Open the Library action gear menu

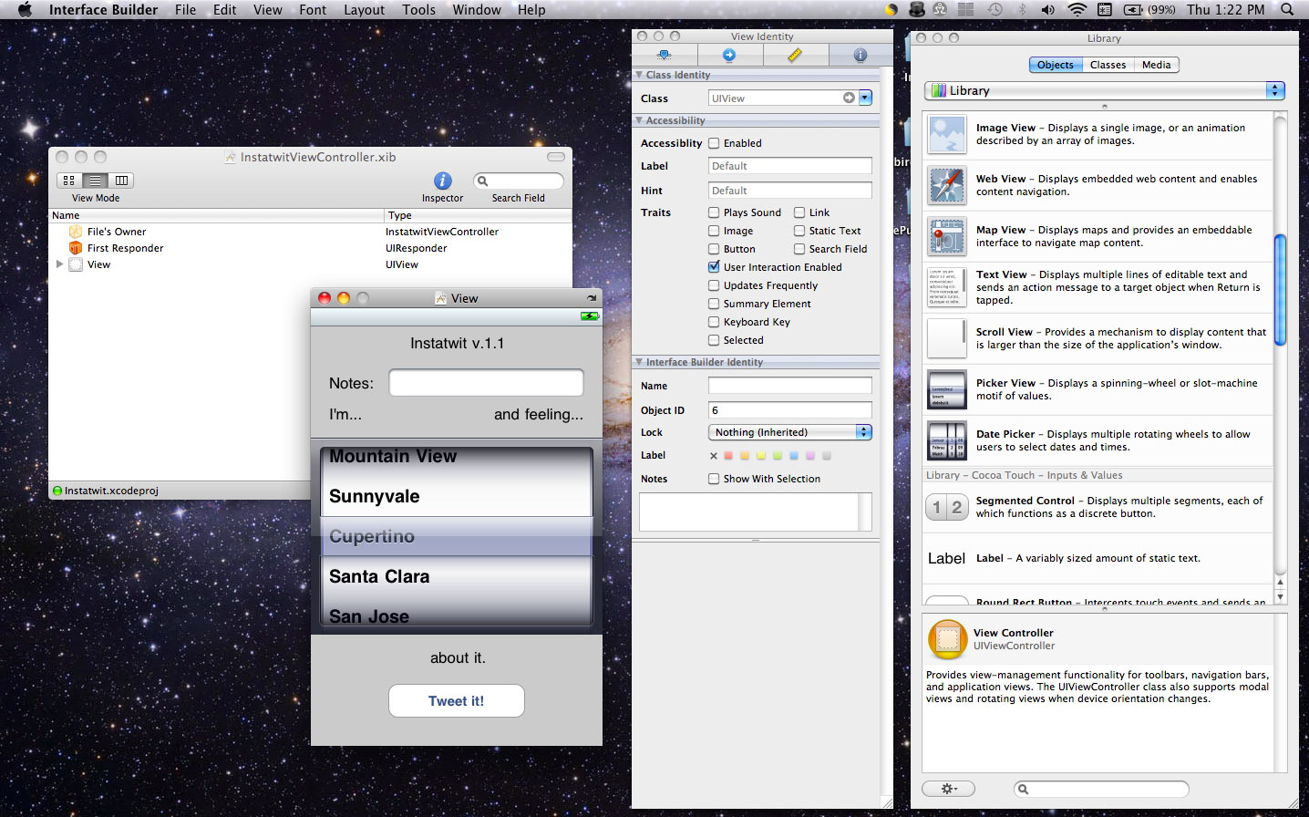pyautogui.click(x=948, y=789)
